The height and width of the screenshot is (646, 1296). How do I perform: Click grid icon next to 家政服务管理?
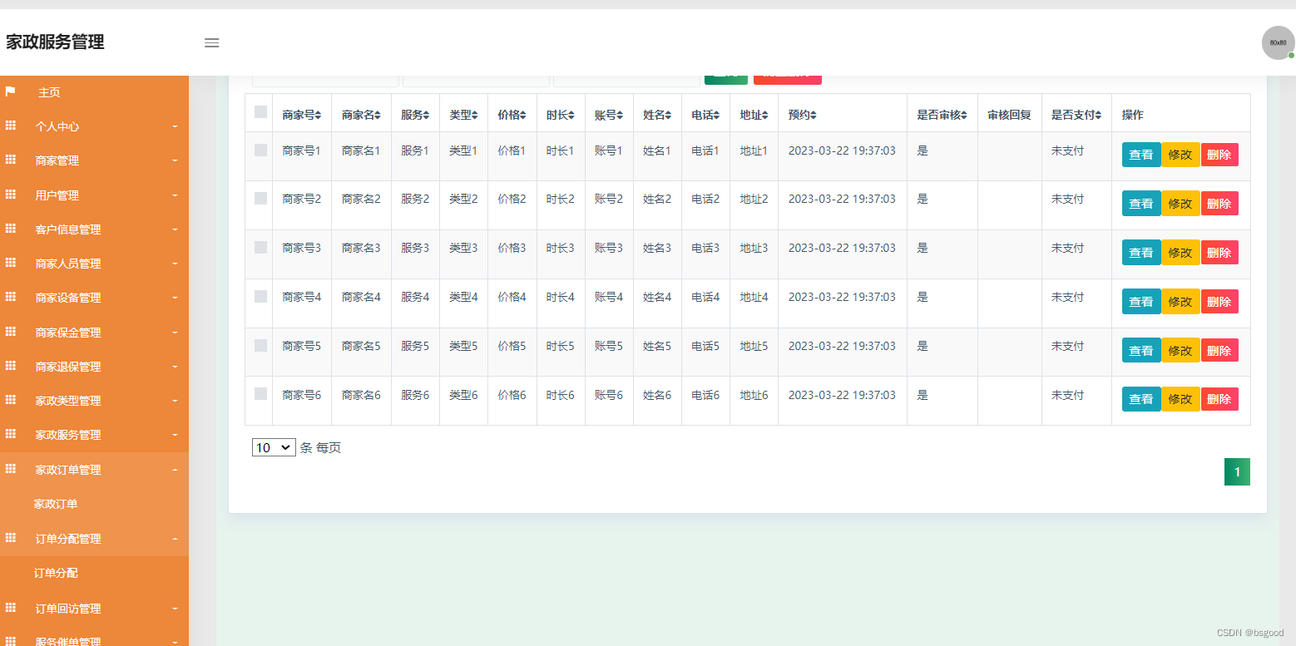[x=11, y=434]
